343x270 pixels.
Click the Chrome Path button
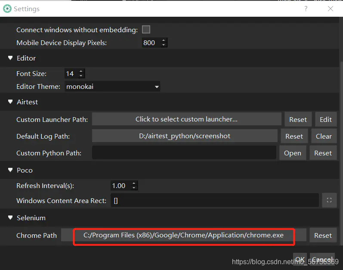pyautogui.click(x=183, y=235)
